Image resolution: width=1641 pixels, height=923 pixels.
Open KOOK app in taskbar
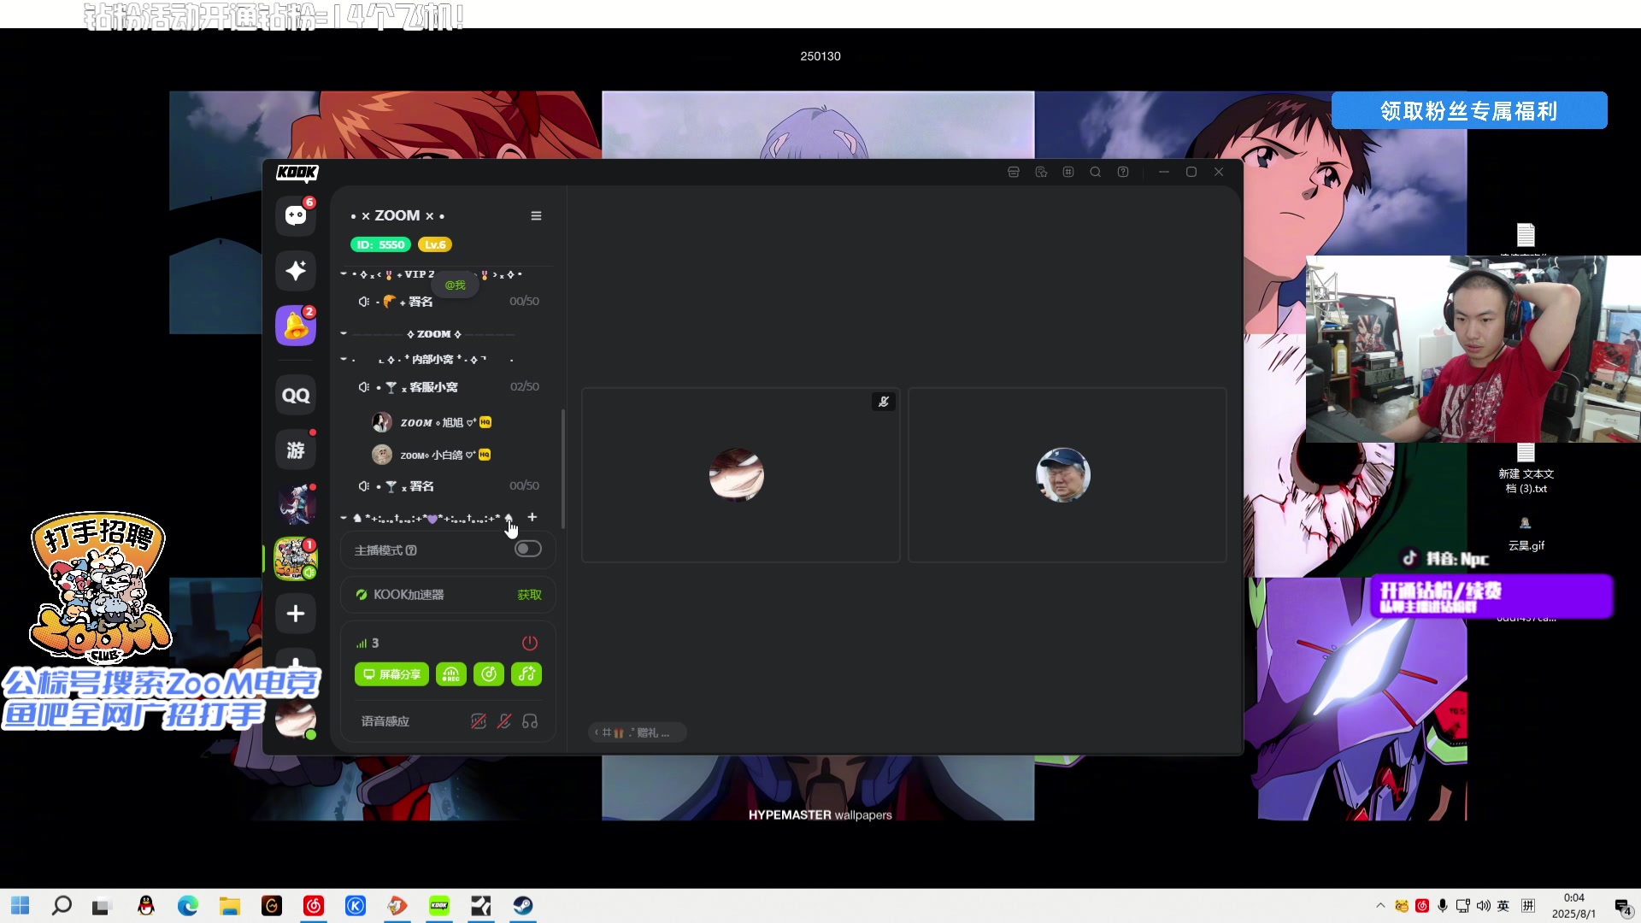[439, 906]
